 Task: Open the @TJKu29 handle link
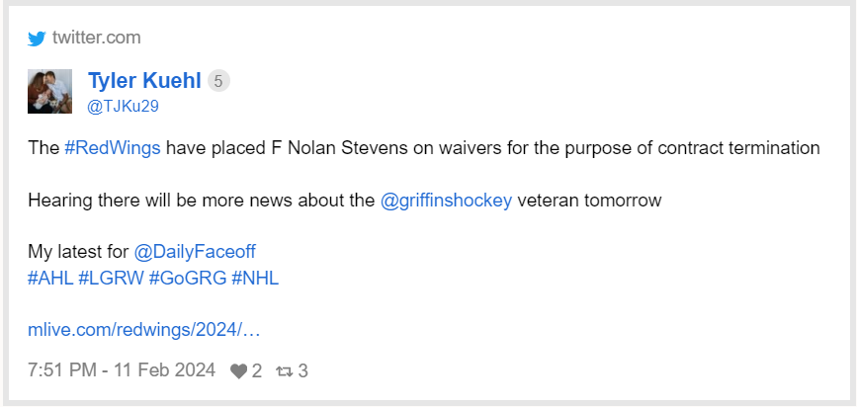(x=124, y=106)
